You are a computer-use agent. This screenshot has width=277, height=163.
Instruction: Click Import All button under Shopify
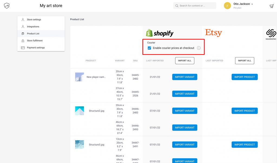coord(184,61)
